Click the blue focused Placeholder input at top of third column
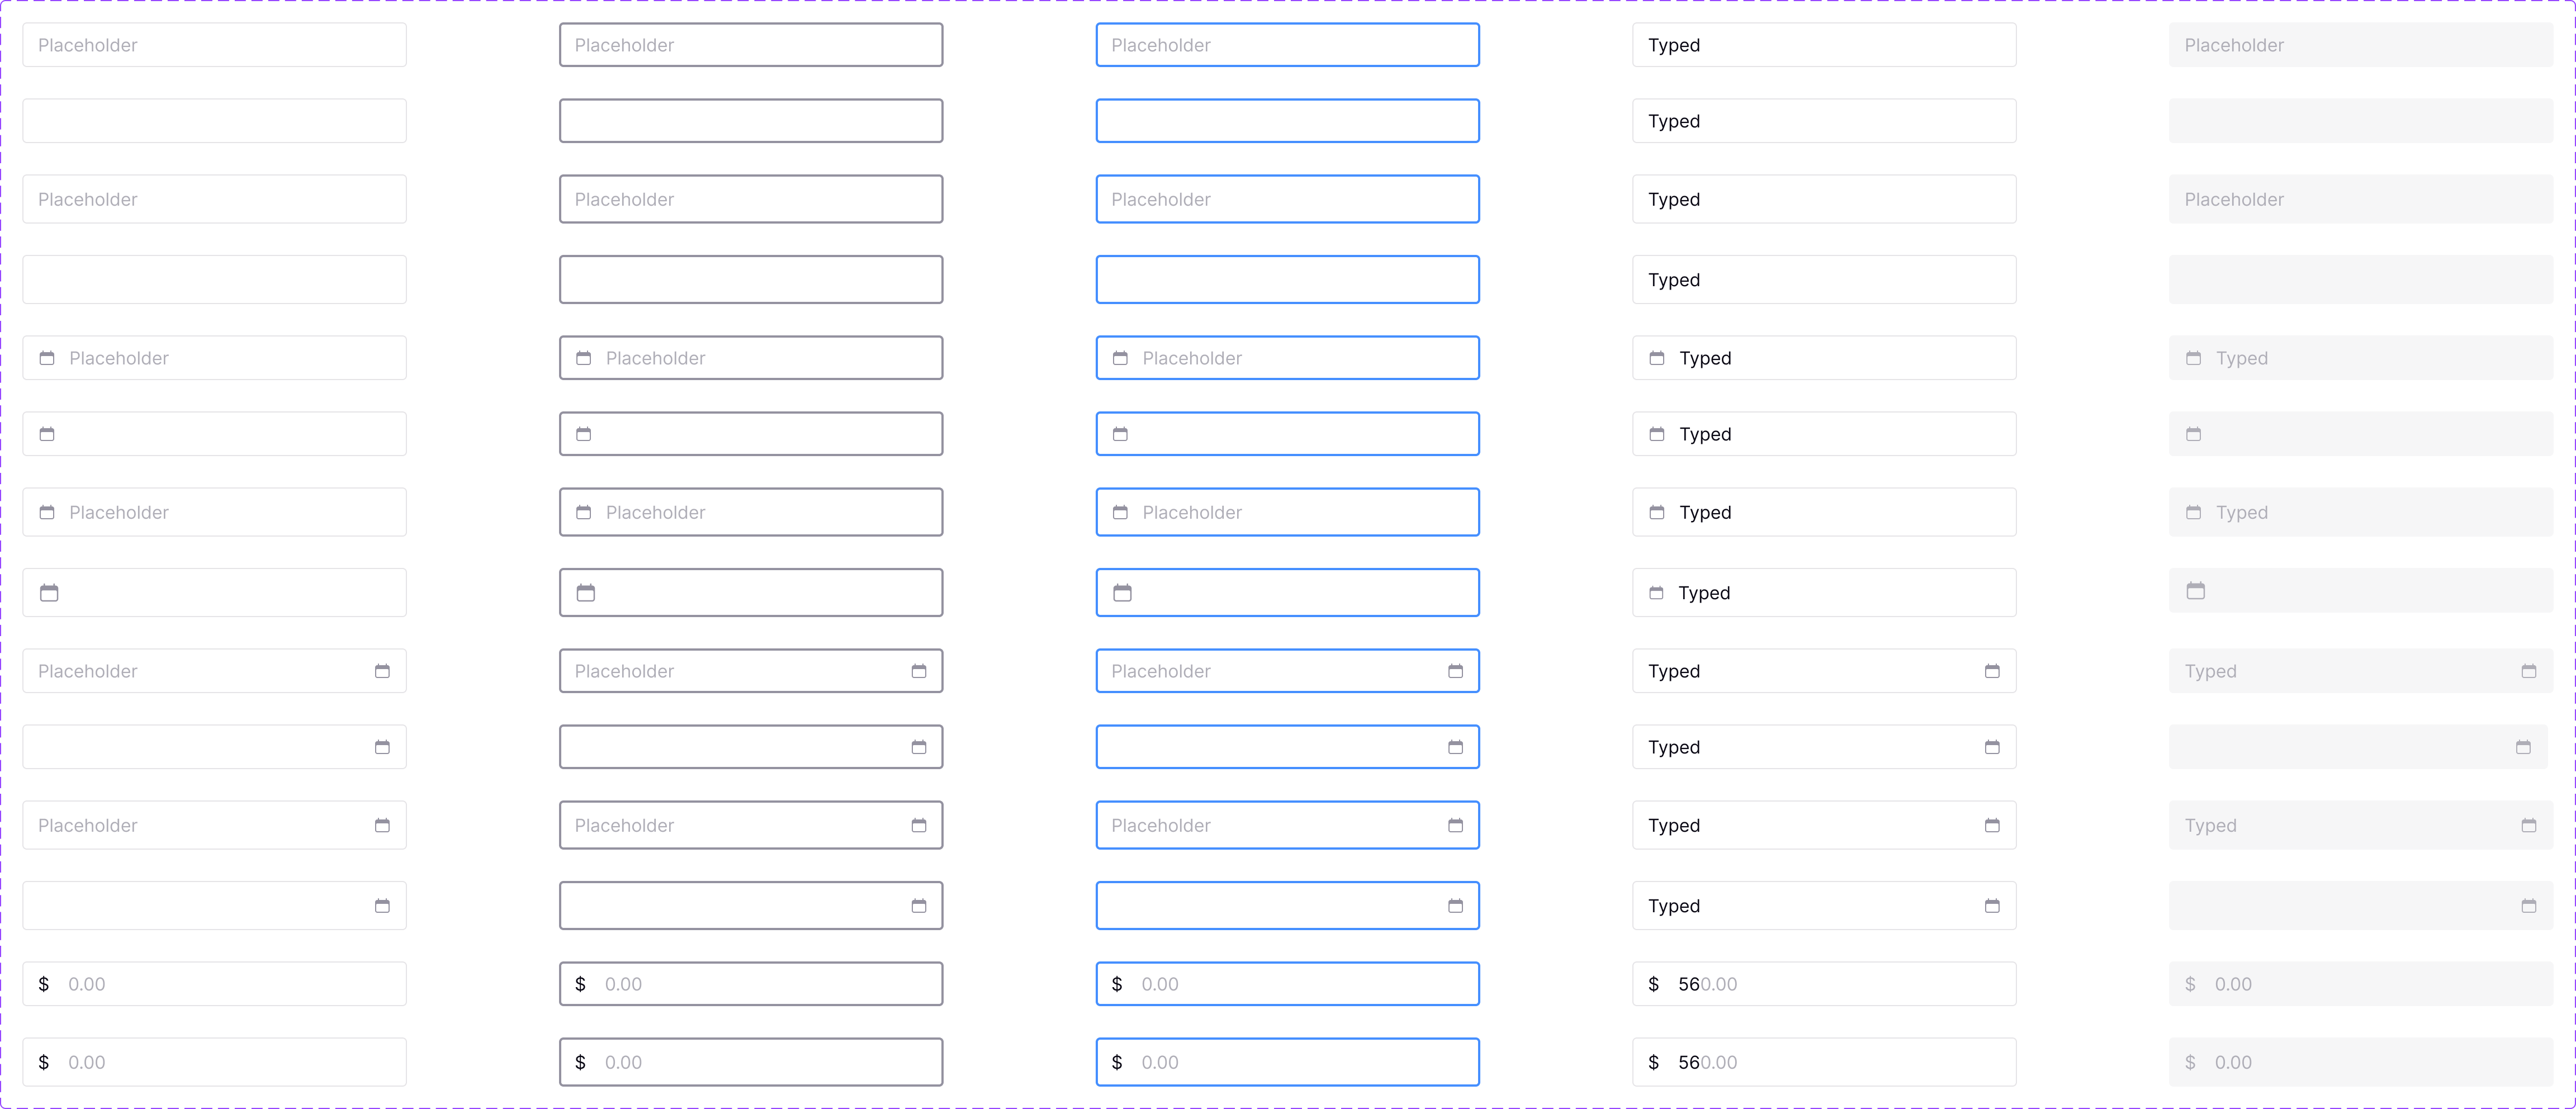2576x1109 pixels. [1288, 44]
